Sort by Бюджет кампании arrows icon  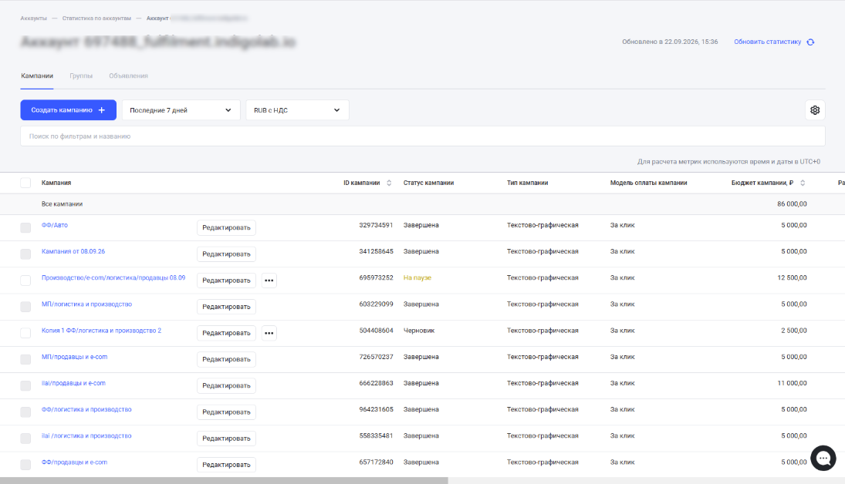point(803,183)
